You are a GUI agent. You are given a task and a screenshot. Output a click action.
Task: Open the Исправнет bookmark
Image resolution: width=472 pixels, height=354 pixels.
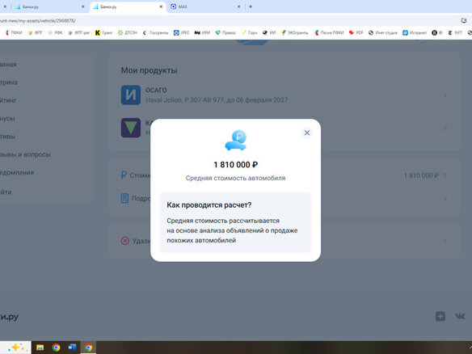[415, 32]
